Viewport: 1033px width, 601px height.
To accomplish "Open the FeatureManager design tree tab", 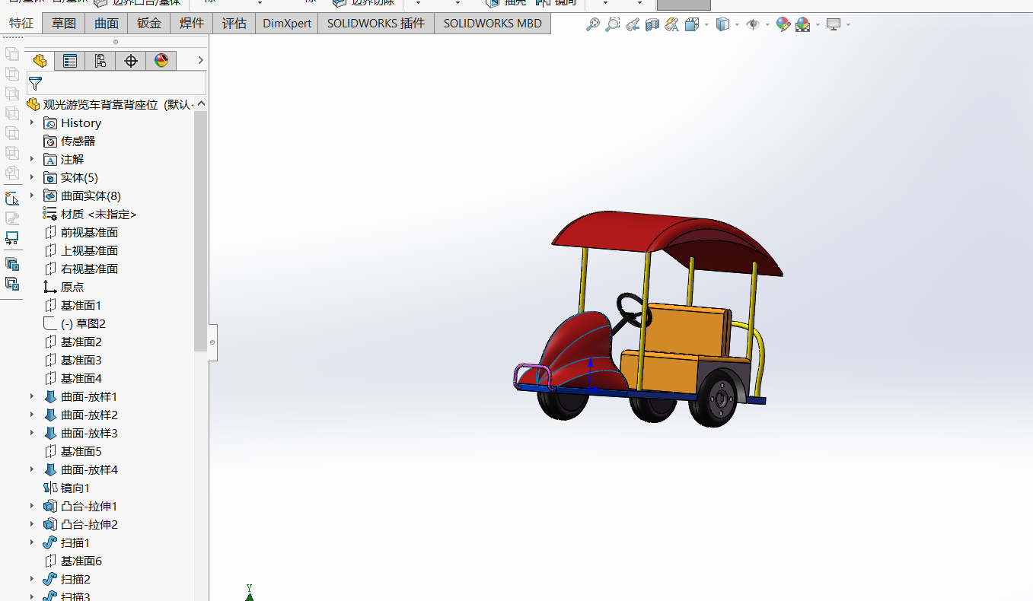I will click(x=40, y=61).
